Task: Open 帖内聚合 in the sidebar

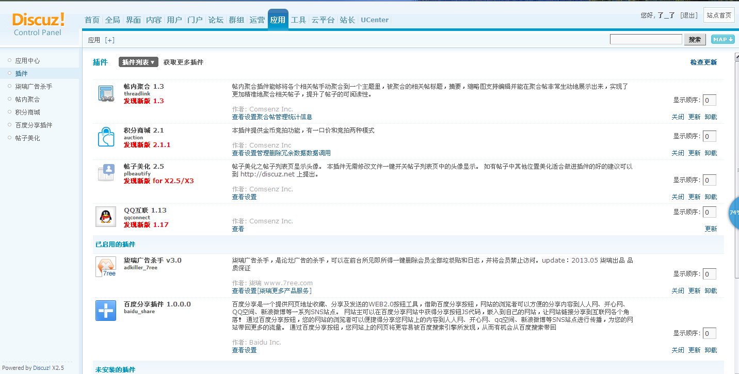Action: 27,100
